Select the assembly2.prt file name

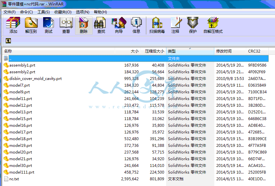(22, 72)
